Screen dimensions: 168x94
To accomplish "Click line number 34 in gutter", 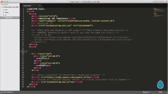I will click(x=23, y=87).
